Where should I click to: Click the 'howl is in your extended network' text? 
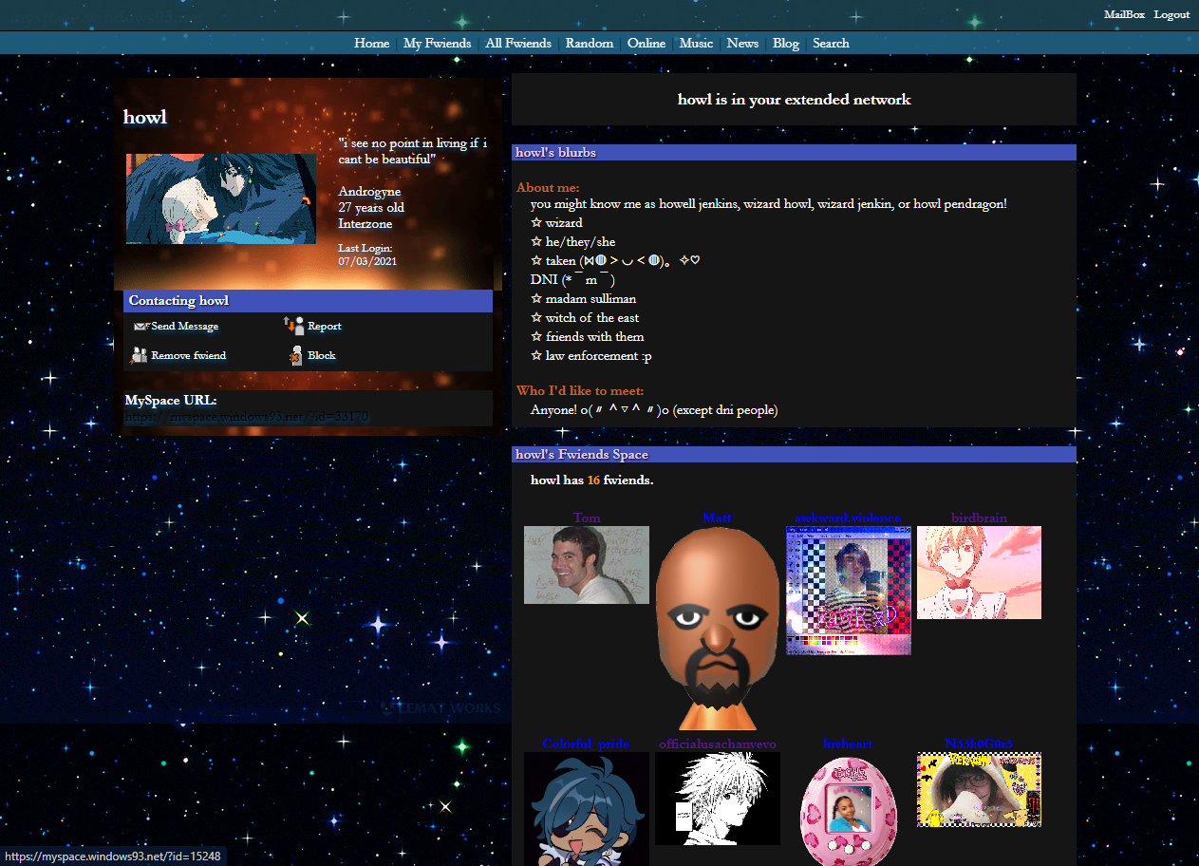[794, 100]
